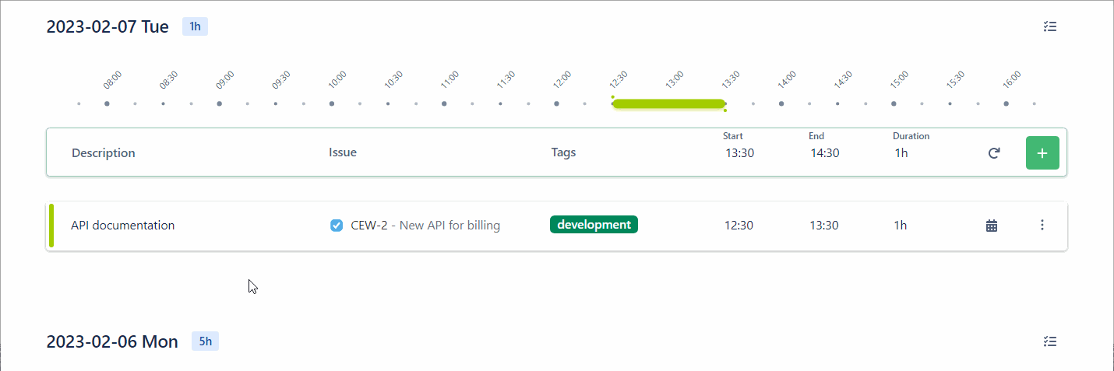Click checklist icon beside 2023-02-06 Mon
This screenshot has height=371, width=1114.
[x=1050, y=341]
